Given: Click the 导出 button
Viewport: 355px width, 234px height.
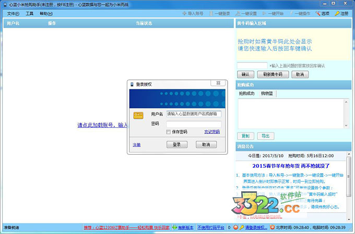Looking at the screenshot, I should point(266,136).
